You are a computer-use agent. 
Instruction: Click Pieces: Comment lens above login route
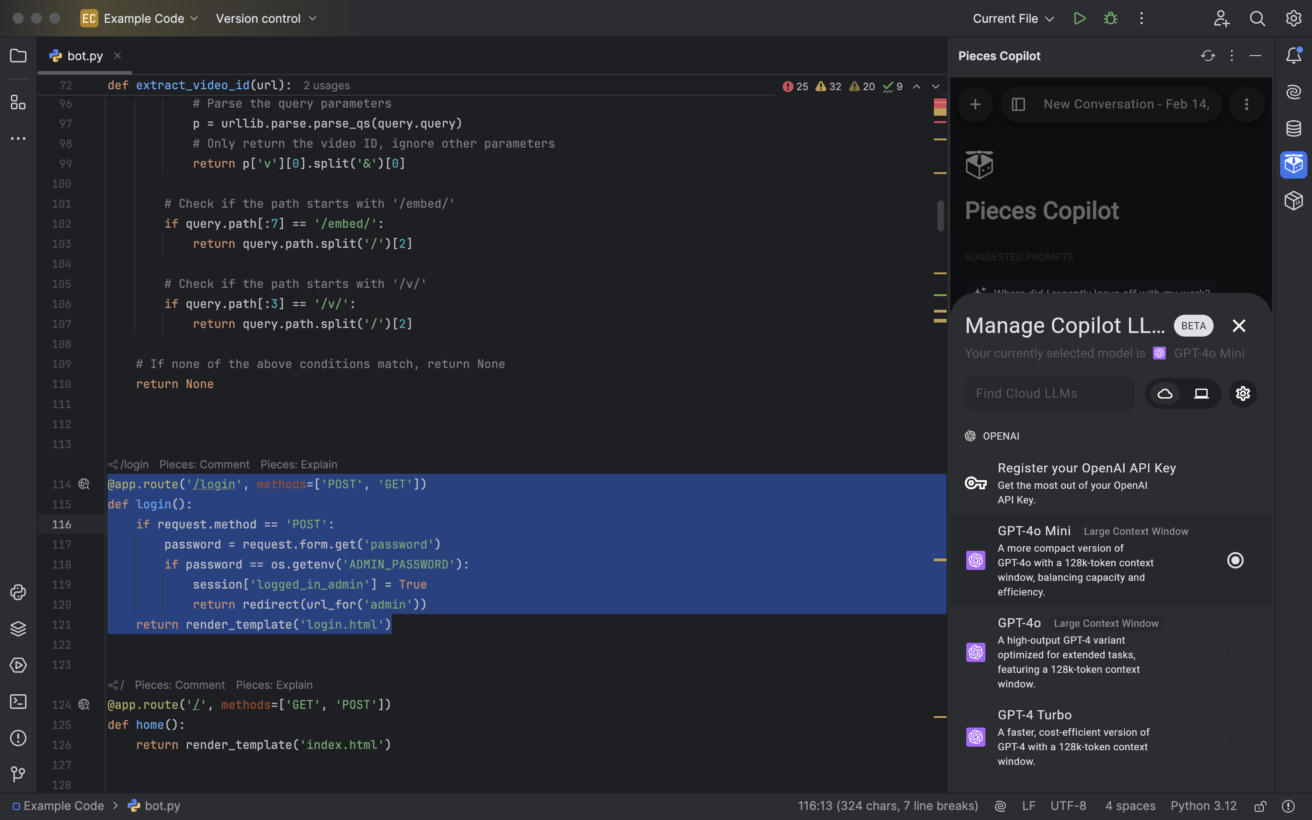point(205,464)
